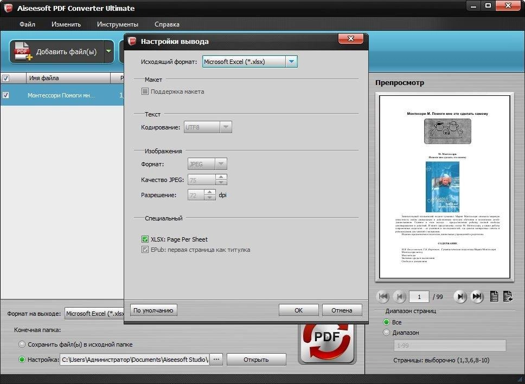The width and height of the screenshot is (525, 384).
Task: Go to previous page in preview
Action: click(399, 296)
